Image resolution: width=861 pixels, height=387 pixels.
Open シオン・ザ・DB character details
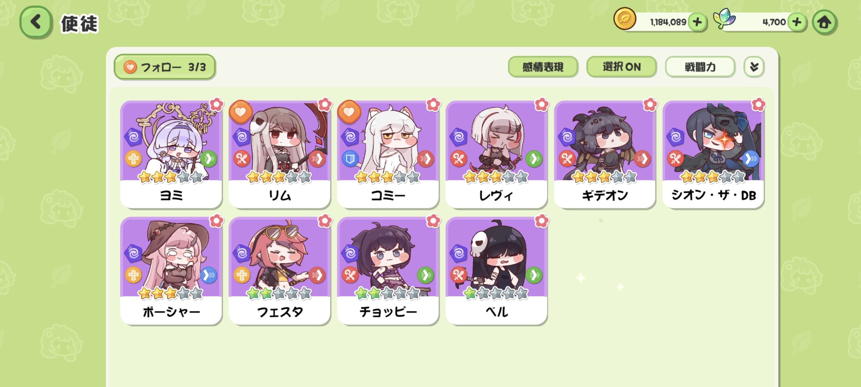click(x=713, y=154)
